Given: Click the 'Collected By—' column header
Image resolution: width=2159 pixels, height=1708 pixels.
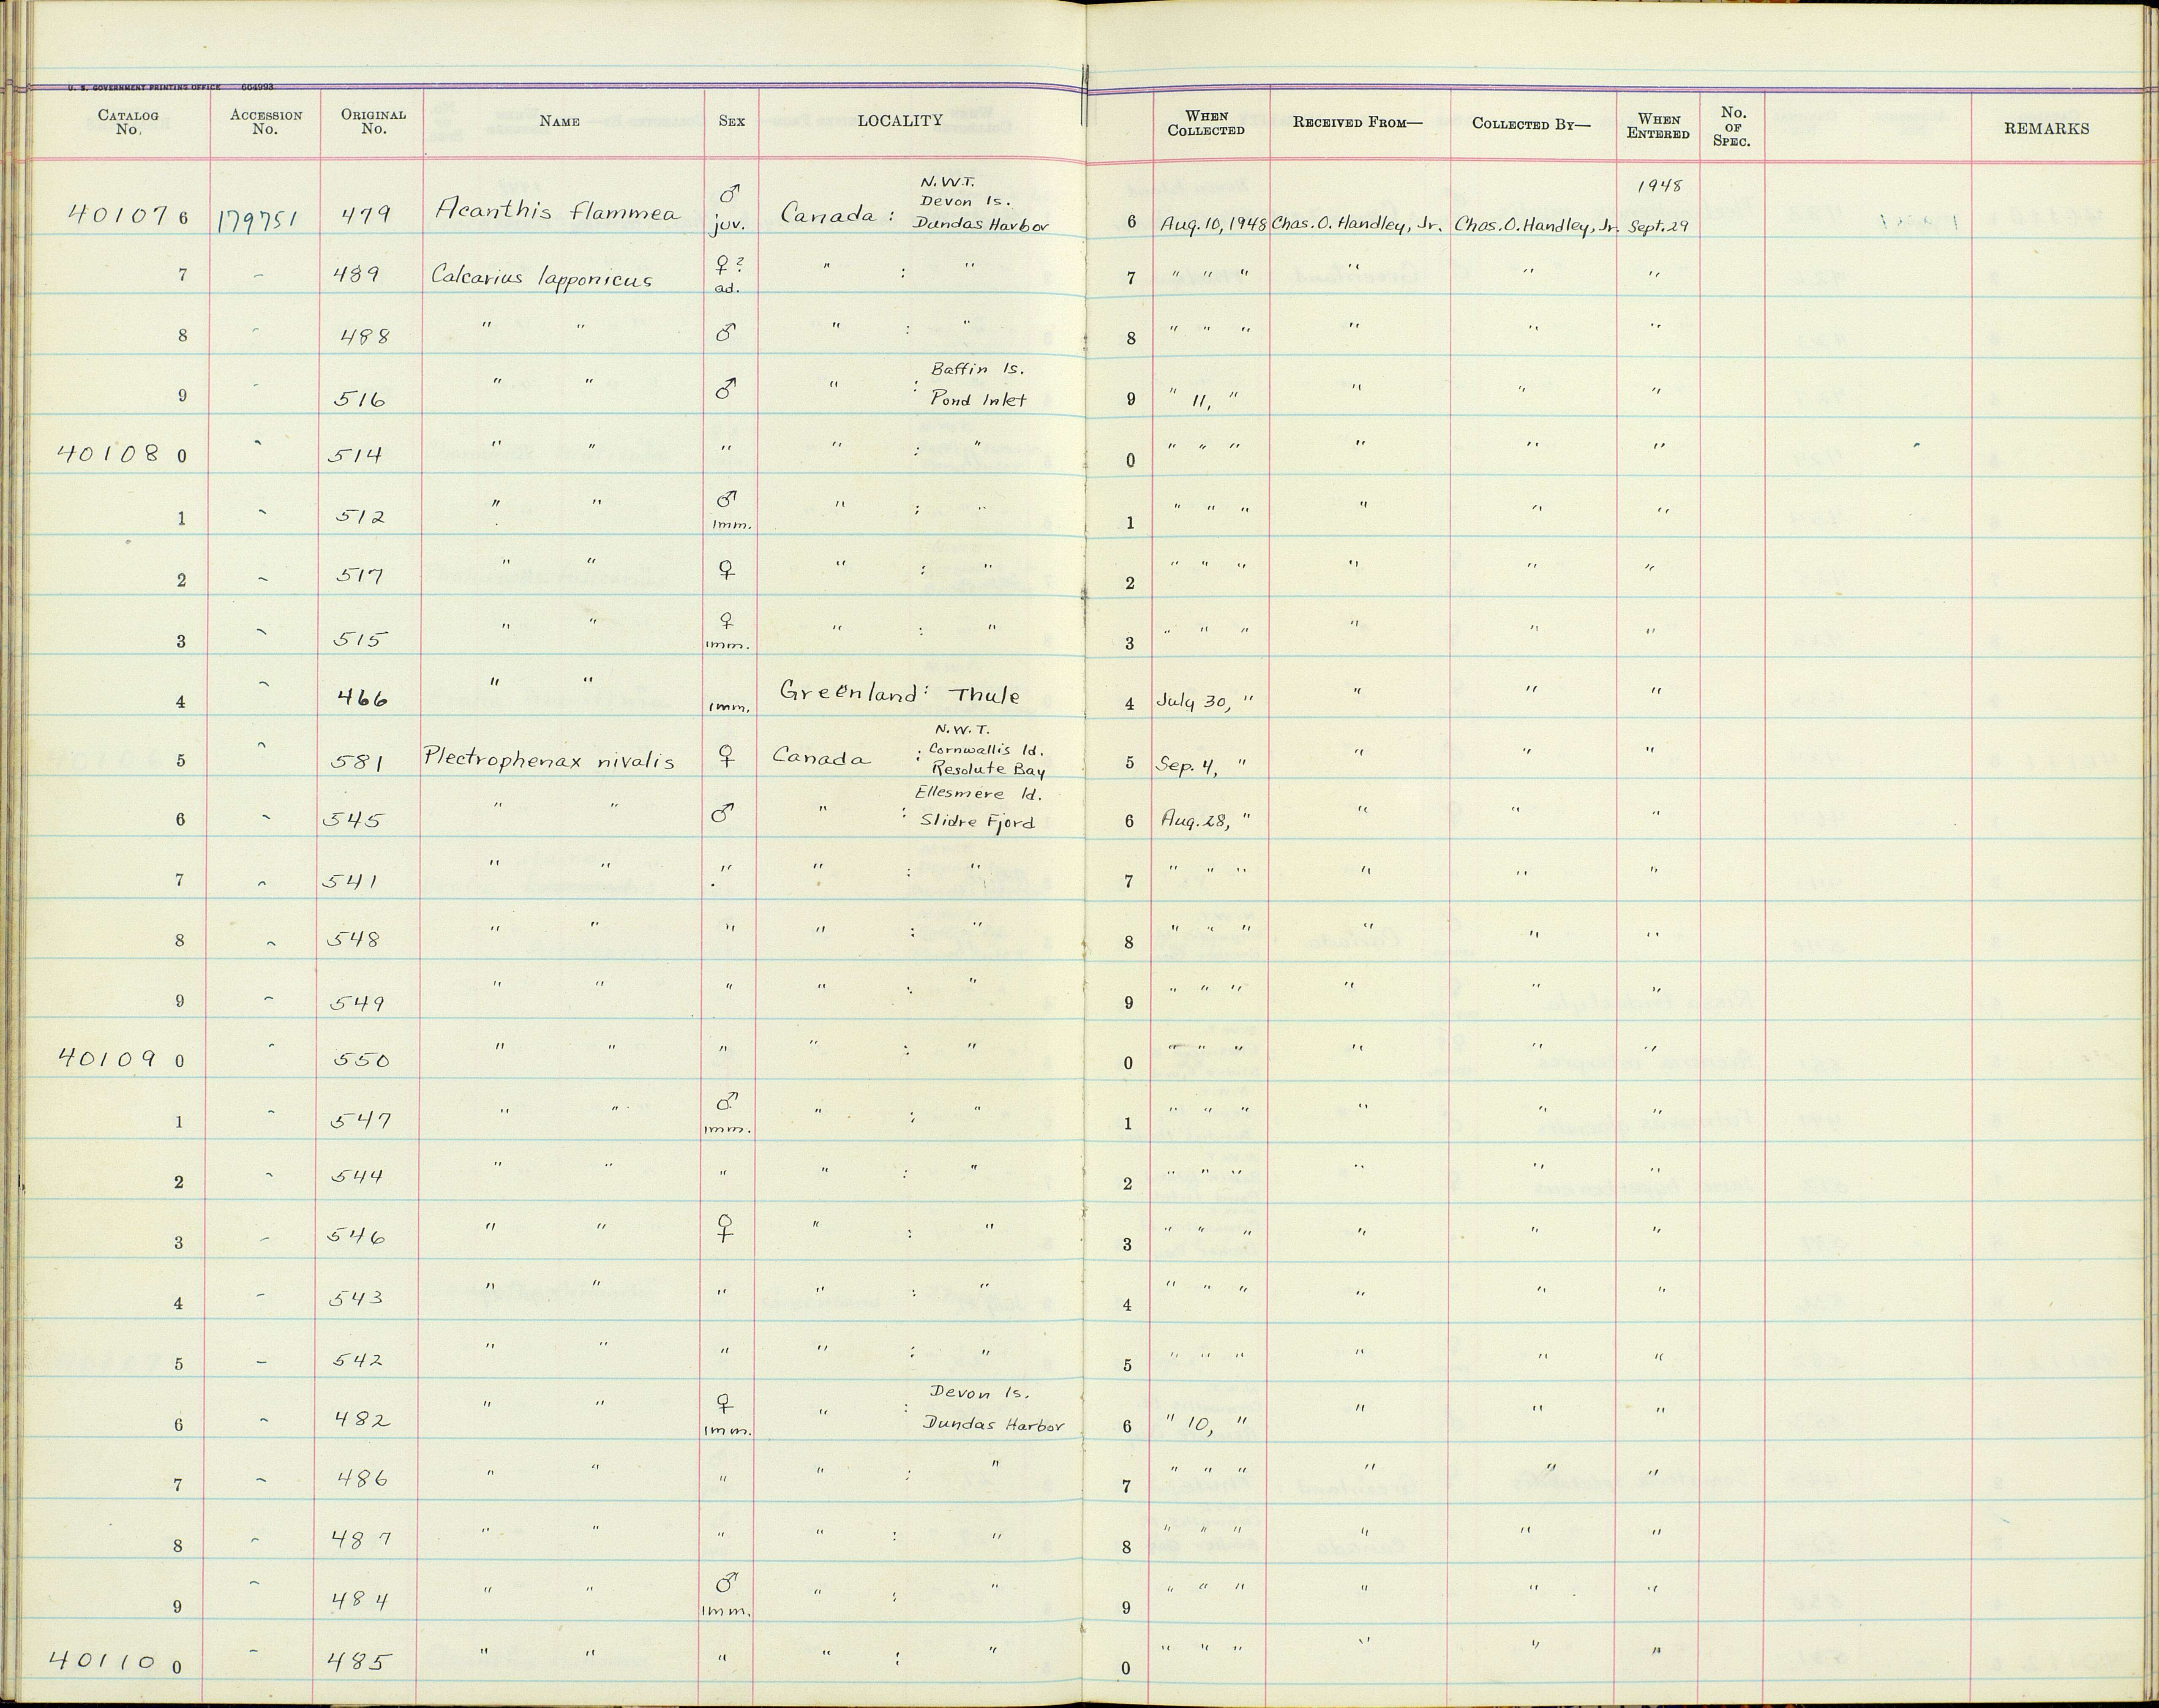Looking at the screenshot, I should coord(1531,124).
